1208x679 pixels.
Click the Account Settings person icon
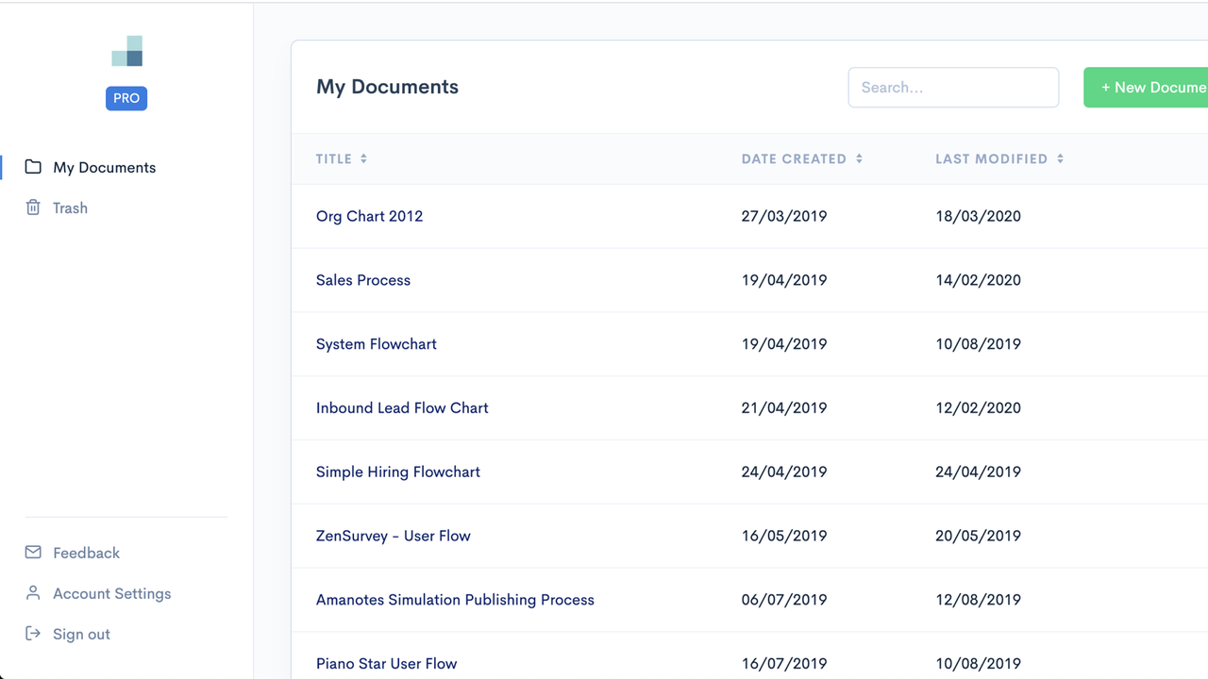pyautogui.click(x=33, y=593)
